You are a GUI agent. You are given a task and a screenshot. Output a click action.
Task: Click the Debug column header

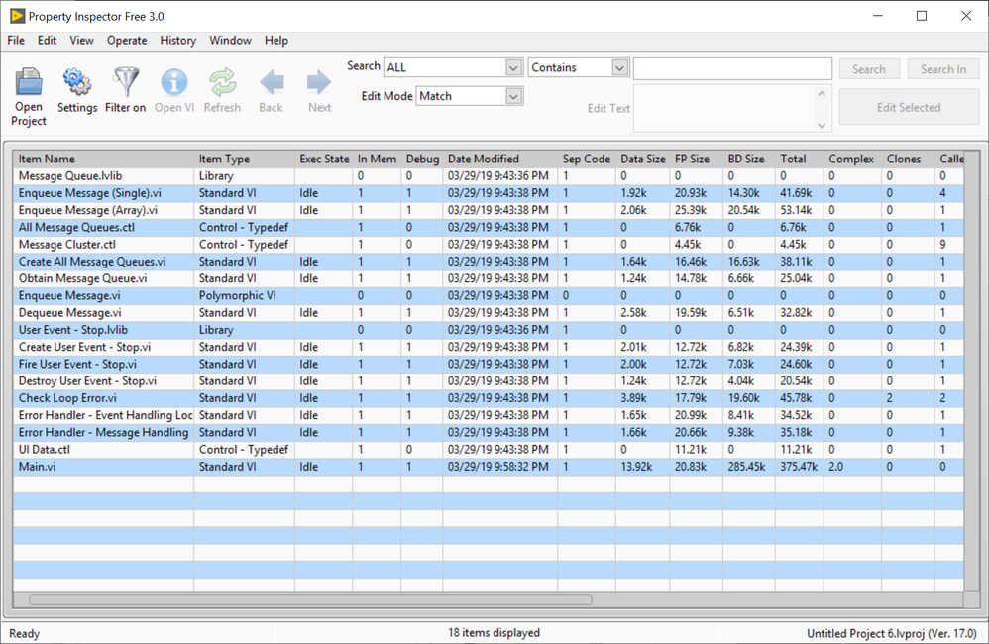[x=422, y=159]
